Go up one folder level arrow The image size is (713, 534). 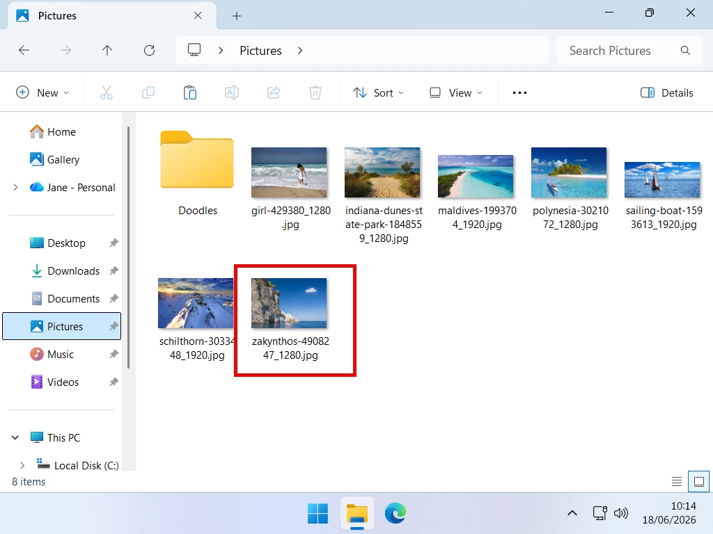(107, 50)
